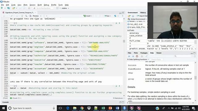Click the Run button in editor toolbar
The width and height of the screenshot is (198, 111).
pyautogui.click(x=107, y=16)
